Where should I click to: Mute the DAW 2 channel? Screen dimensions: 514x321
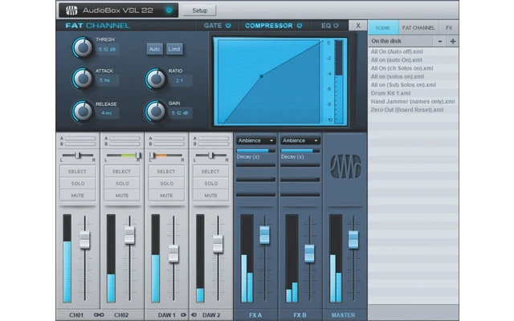210,195
